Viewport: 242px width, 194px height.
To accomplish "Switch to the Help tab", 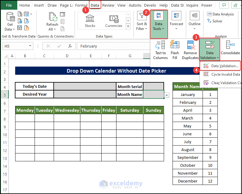I will (163, 5).
